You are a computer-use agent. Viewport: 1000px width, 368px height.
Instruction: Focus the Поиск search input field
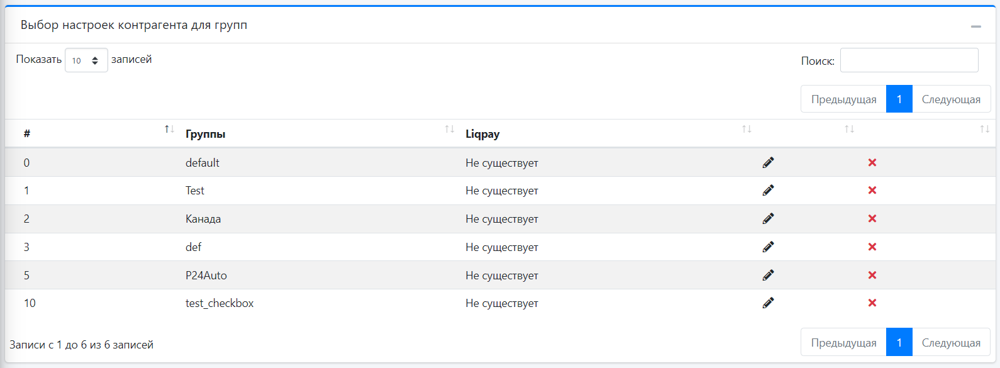pos(909,60)
